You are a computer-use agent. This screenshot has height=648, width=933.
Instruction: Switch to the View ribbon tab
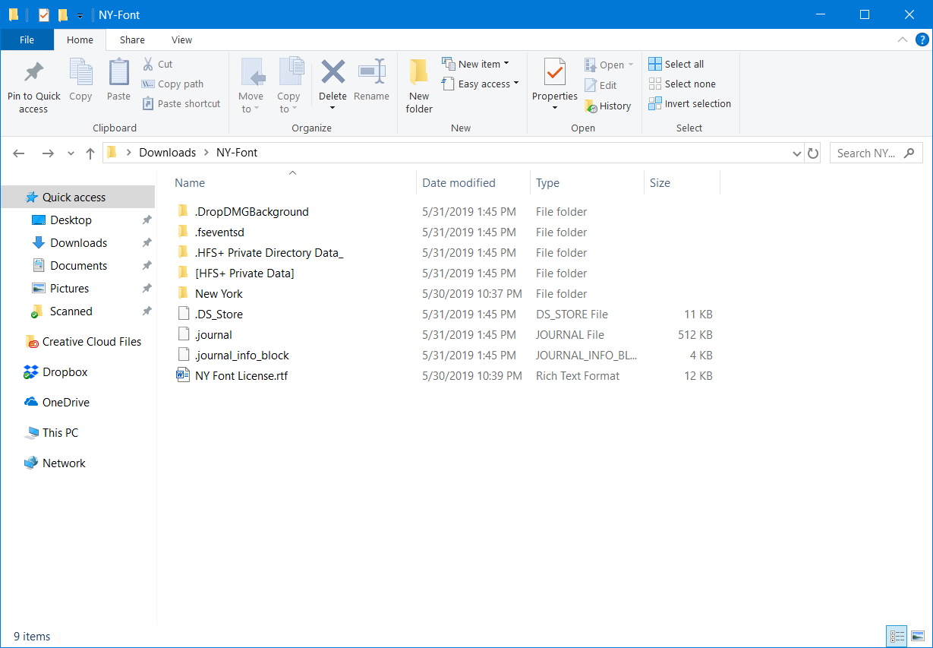181,40
